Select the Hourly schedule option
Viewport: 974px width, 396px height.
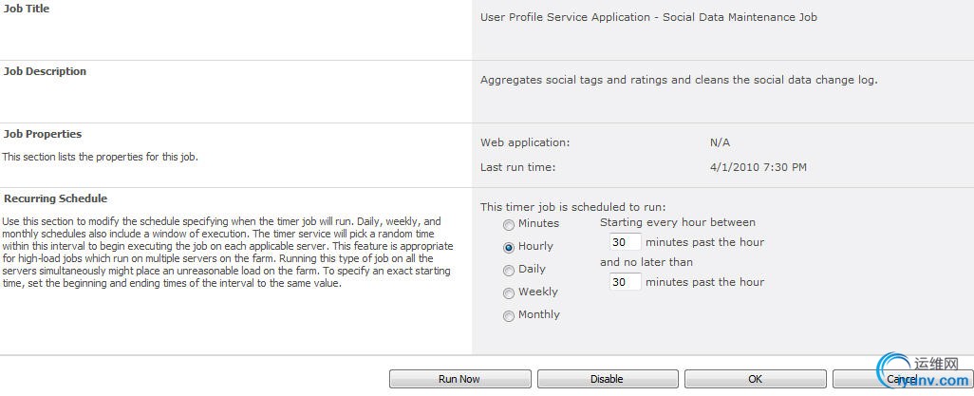[509, 247]
